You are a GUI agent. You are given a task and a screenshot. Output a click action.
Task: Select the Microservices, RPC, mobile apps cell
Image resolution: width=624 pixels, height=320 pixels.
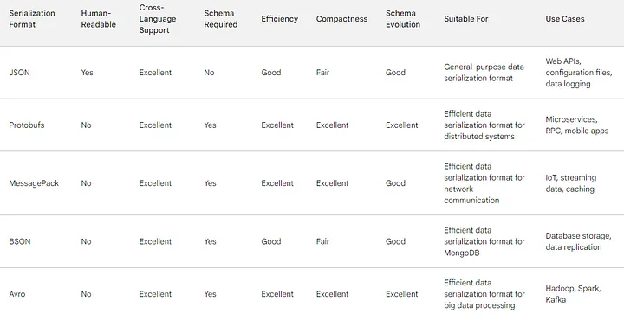pyautogui.click(x=577, y=125)
